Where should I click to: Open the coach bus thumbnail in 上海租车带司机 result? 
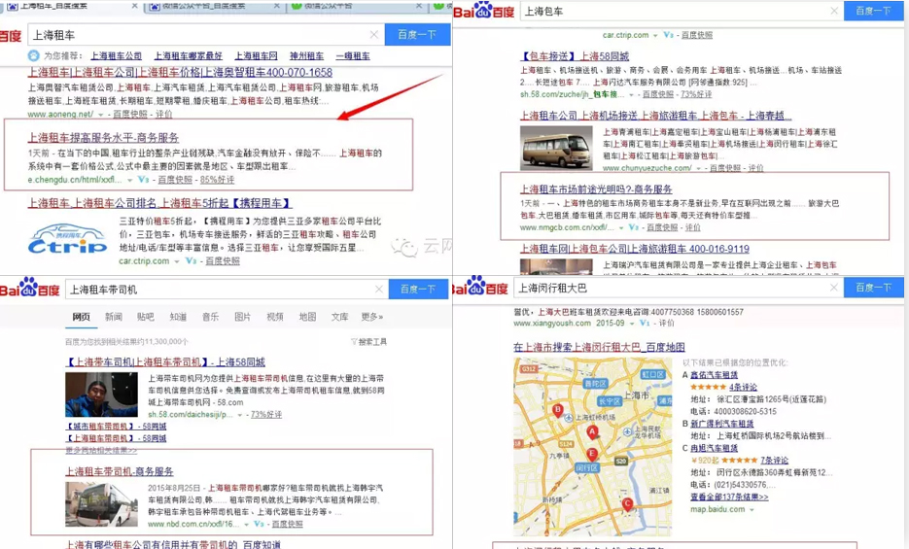click(101, 504)
